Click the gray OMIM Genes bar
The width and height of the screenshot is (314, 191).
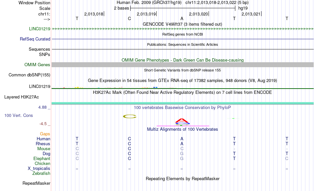182,65
